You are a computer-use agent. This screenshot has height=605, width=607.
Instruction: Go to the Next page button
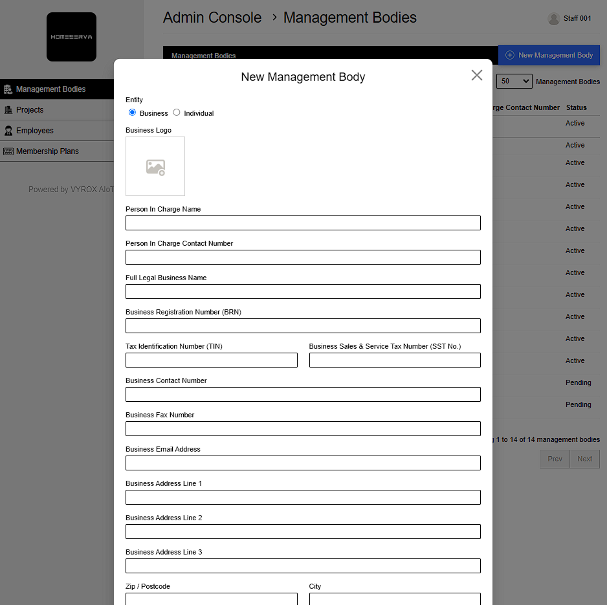coord(584,459)
